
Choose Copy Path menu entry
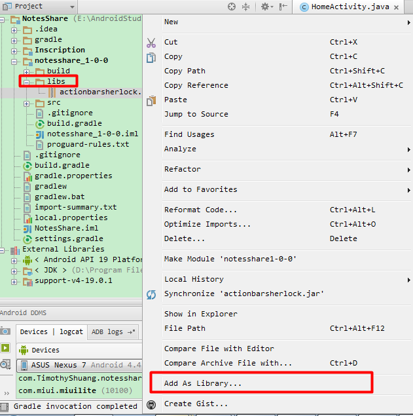287,71
